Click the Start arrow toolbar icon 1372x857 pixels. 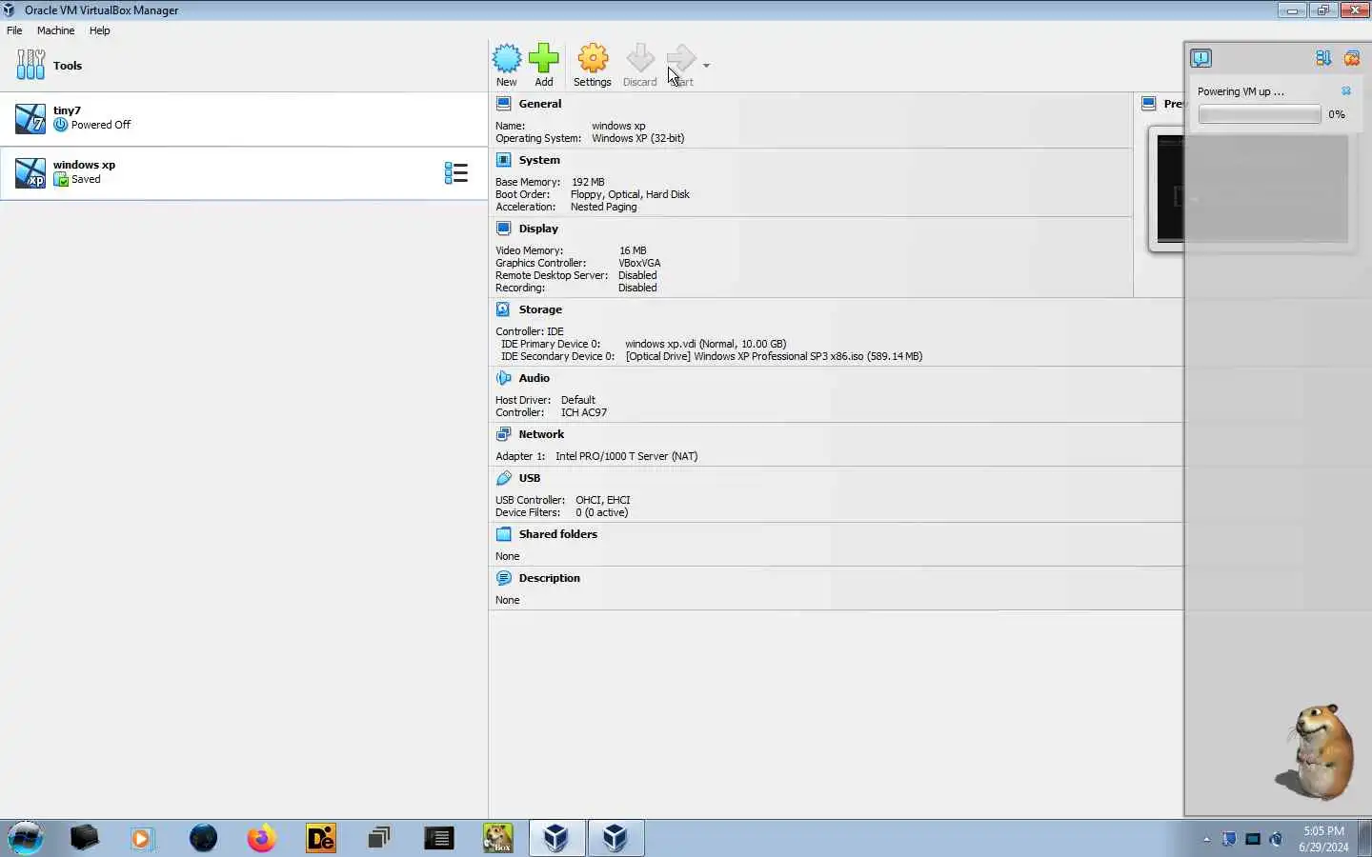point(681,59)
